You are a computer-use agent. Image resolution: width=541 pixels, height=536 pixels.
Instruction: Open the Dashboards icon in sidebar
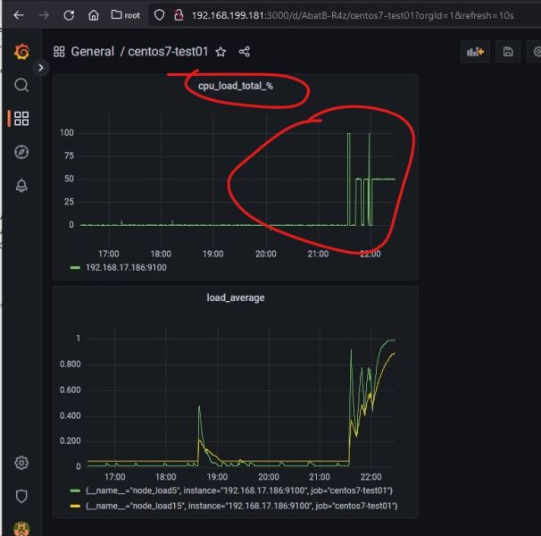[21, 119]
